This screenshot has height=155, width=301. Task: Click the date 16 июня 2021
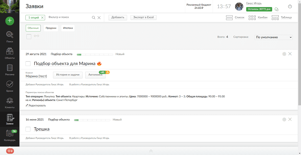click(x=34, y=120)
